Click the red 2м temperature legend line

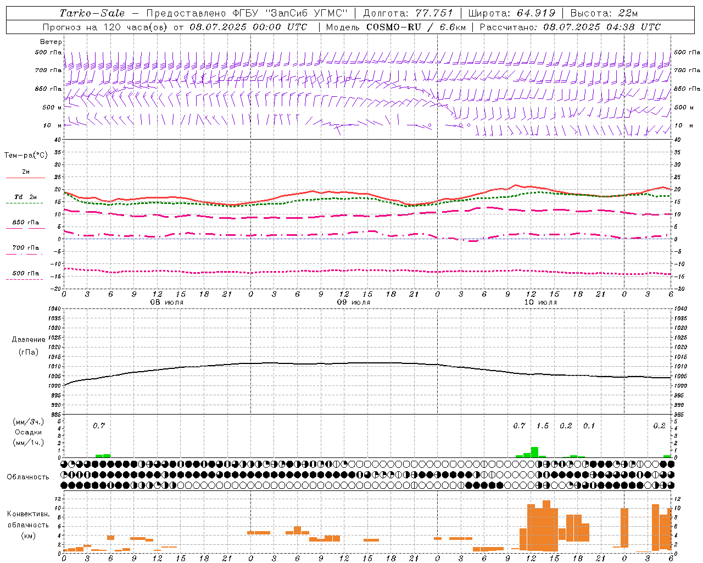click(x=25, y=178)
